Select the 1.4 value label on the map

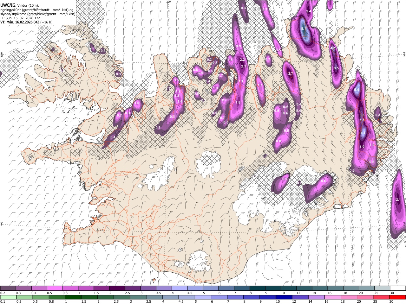click(x=180, y=102)
